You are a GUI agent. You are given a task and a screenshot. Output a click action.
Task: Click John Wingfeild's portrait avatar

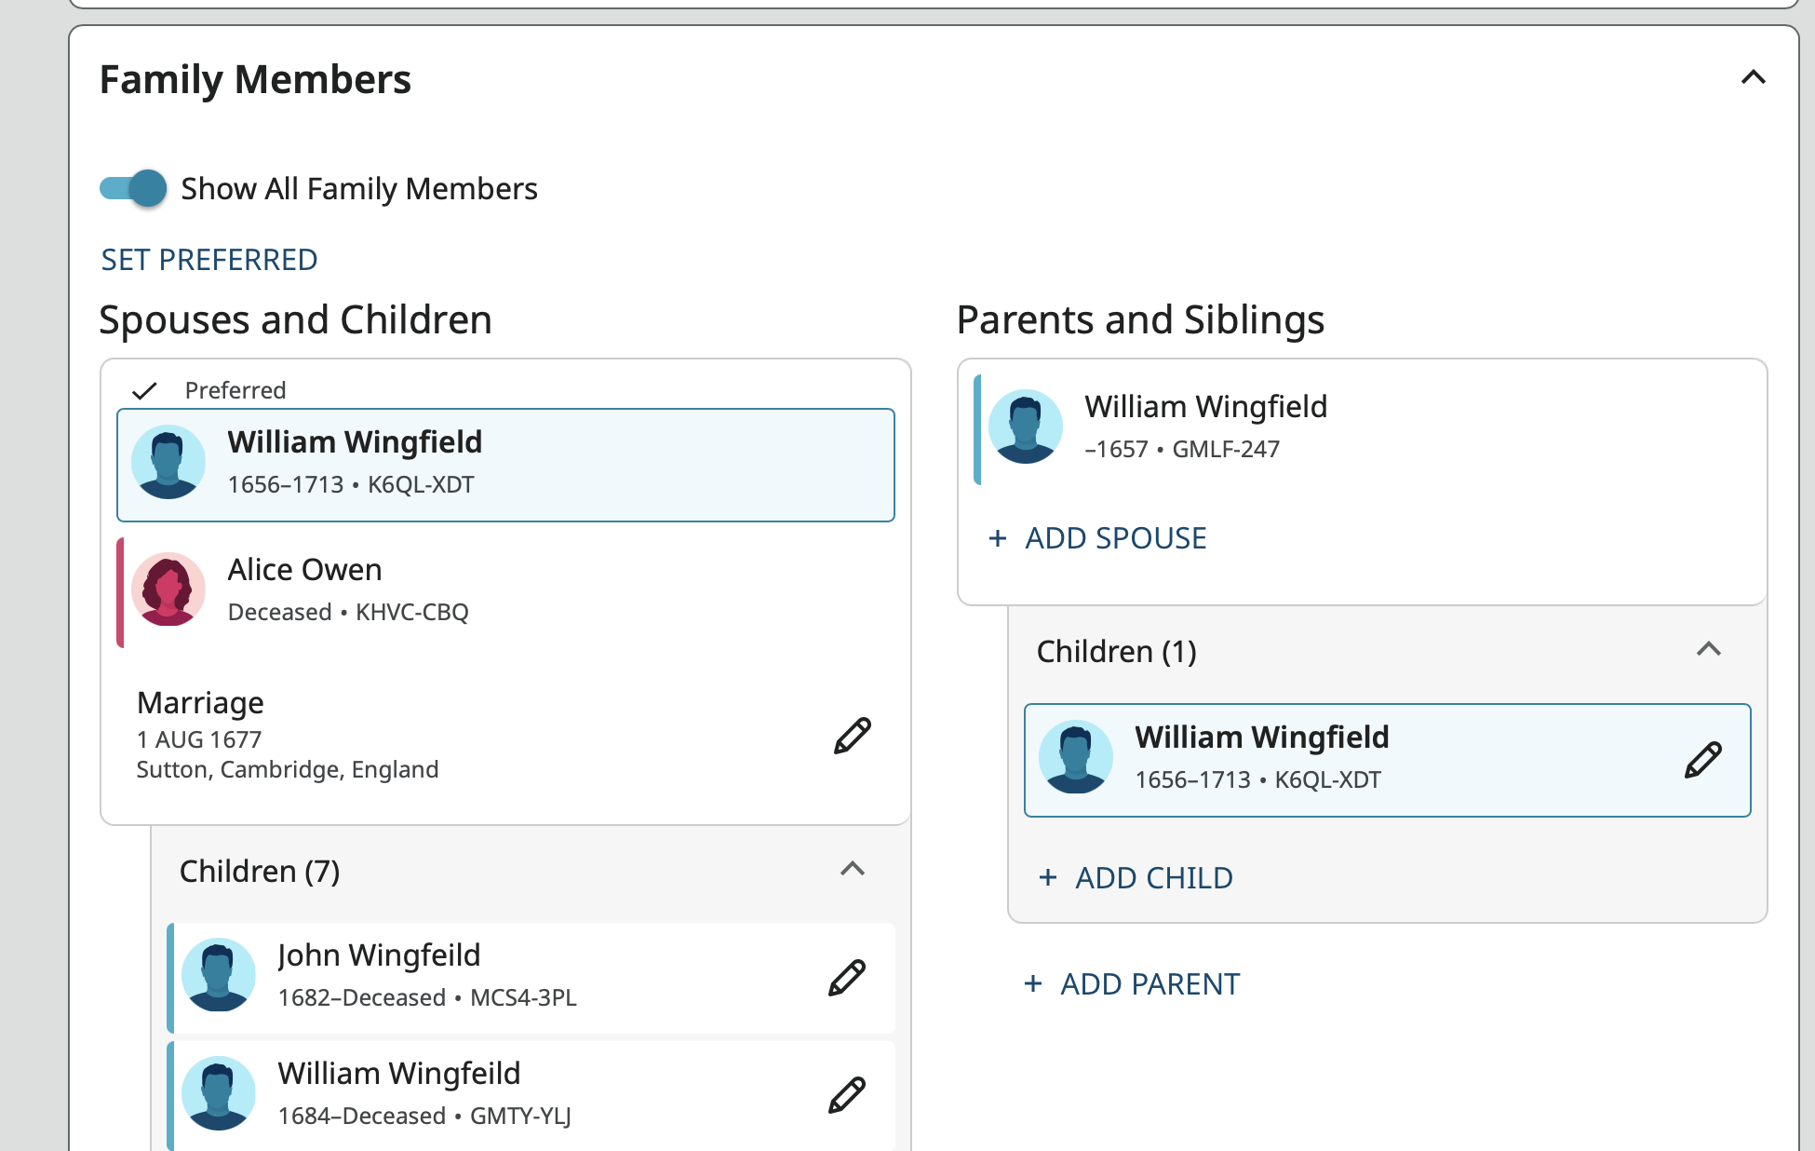pos(219,975)
